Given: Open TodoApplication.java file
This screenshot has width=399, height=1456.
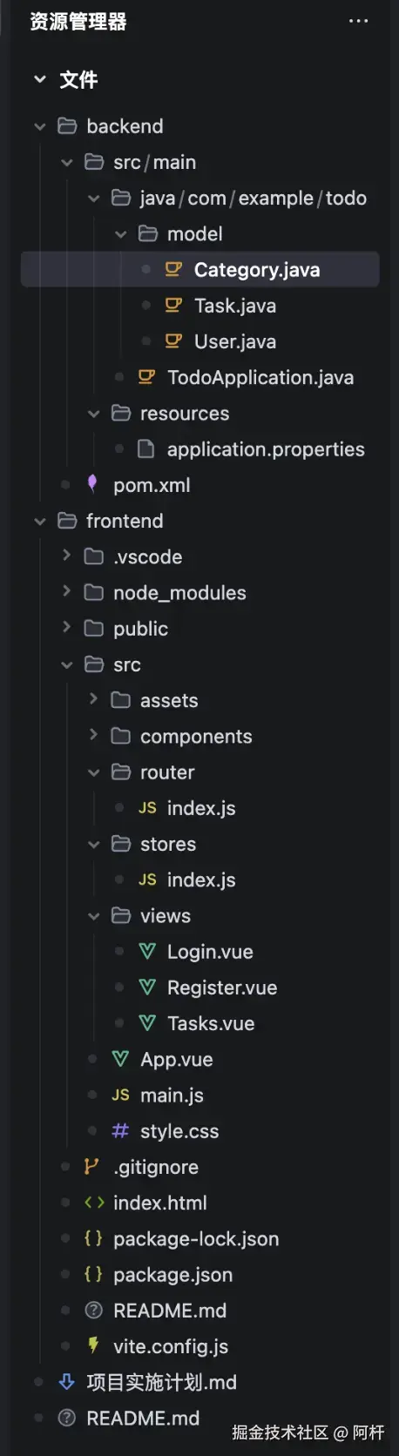Looking at the screenshot, I should (260, 377).
